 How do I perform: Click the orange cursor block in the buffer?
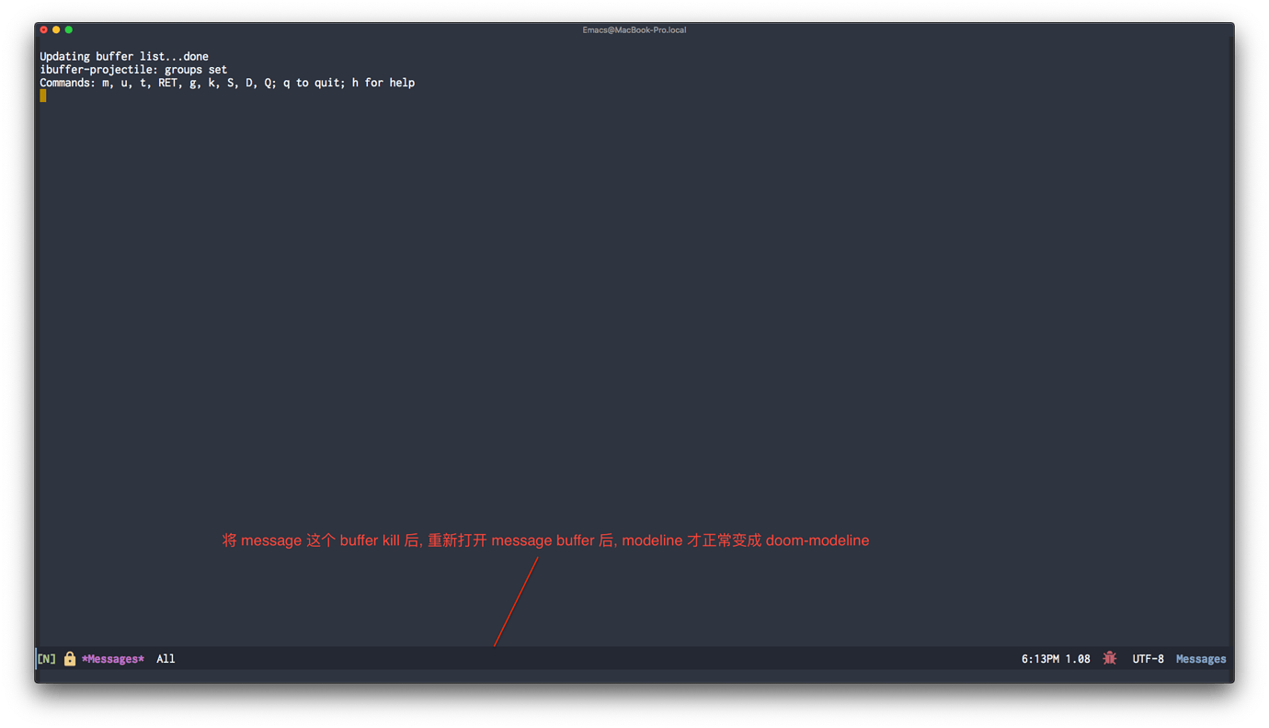click(x=43, y=96)
